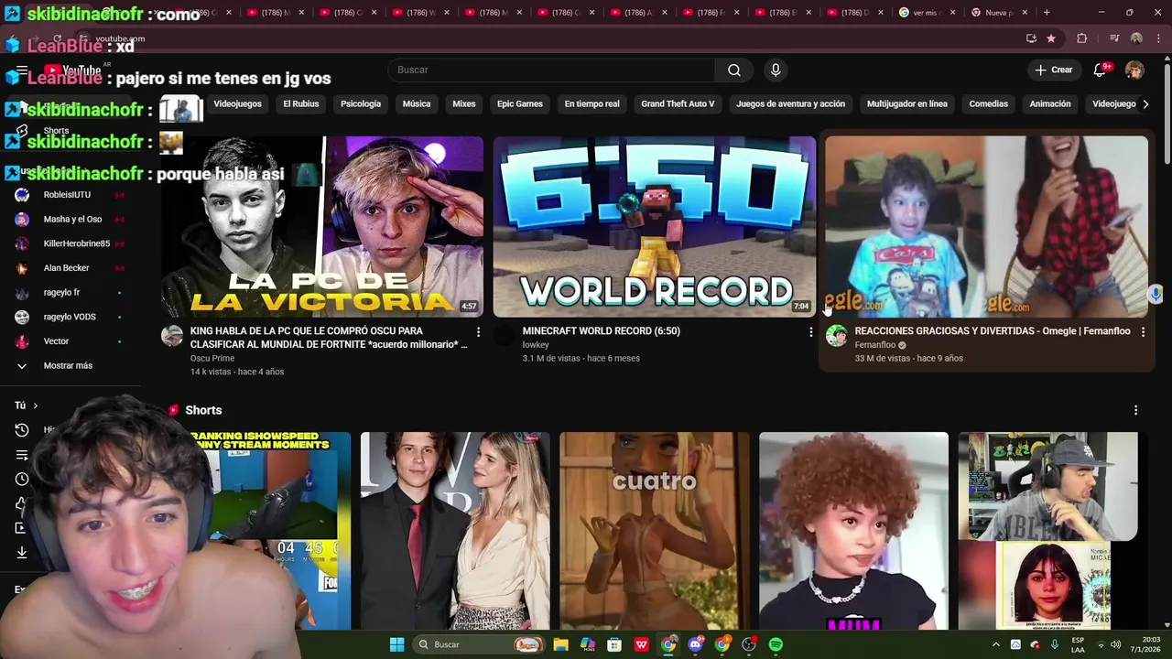Open Shorts section more options menu
The image size is (1172, 659).
1135,410
